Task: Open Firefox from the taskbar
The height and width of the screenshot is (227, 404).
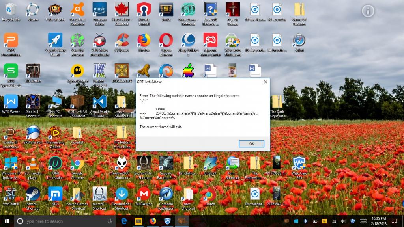Action: click(153, 221)
